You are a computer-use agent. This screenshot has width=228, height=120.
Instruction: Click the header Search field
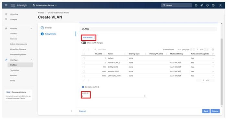176,5
